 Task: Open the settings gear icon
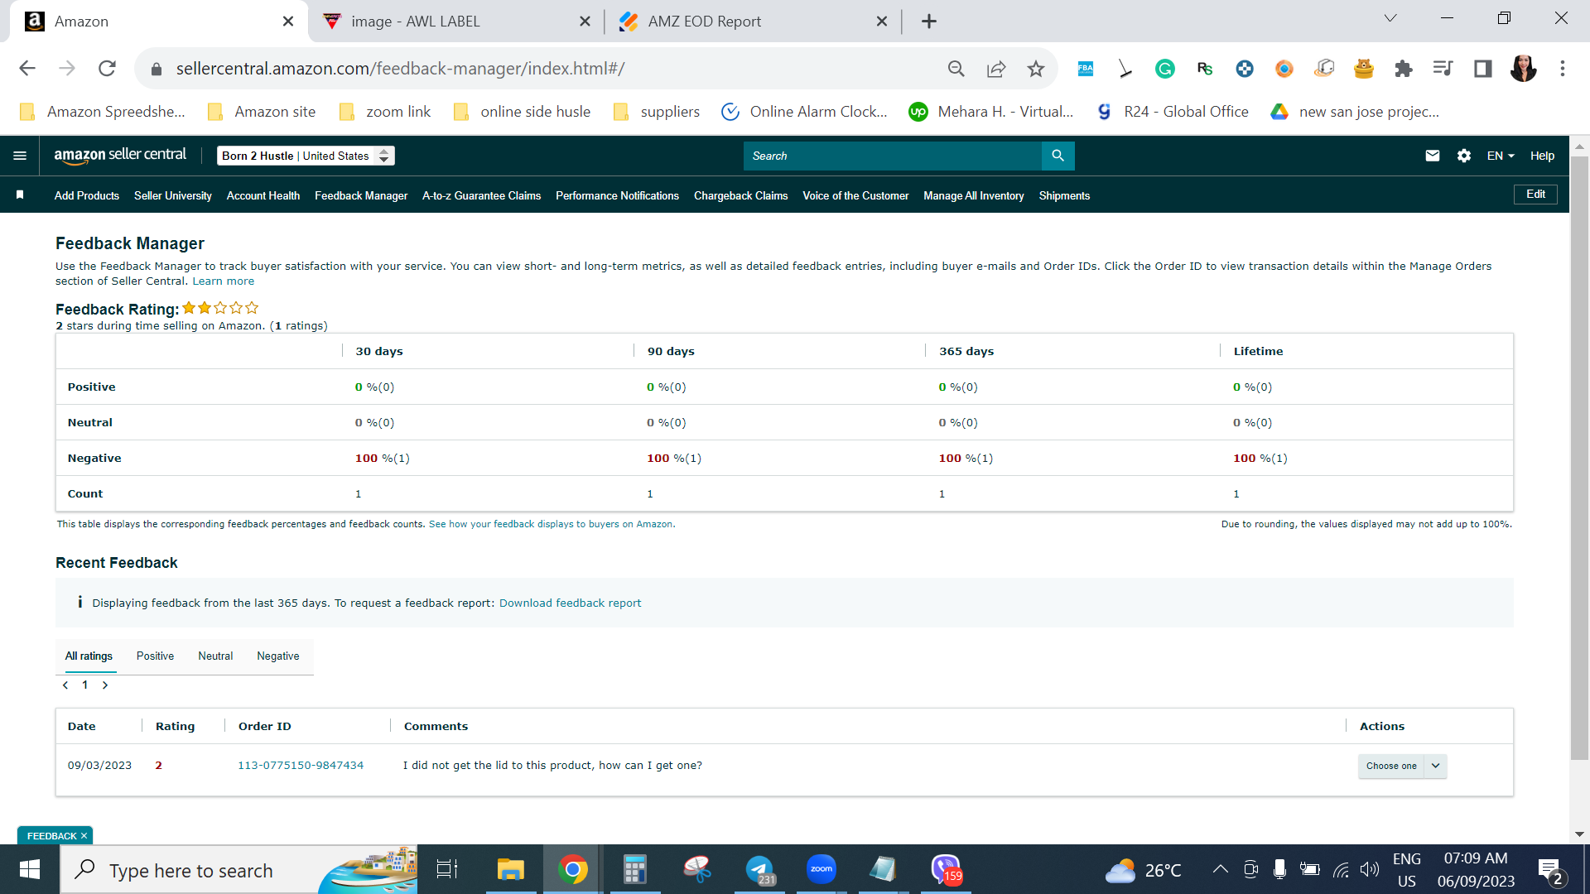1464,156
